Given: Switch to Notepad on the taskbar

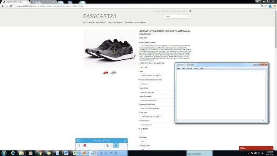Looking at the screenshot, I should tap(93, 153).
